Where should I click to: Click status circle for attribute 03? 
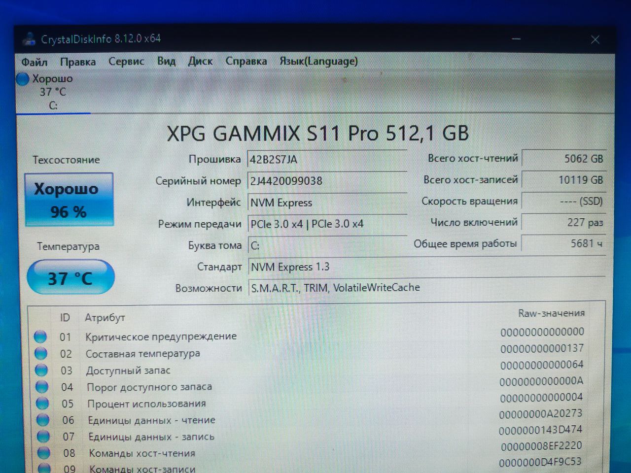point(42,370)
